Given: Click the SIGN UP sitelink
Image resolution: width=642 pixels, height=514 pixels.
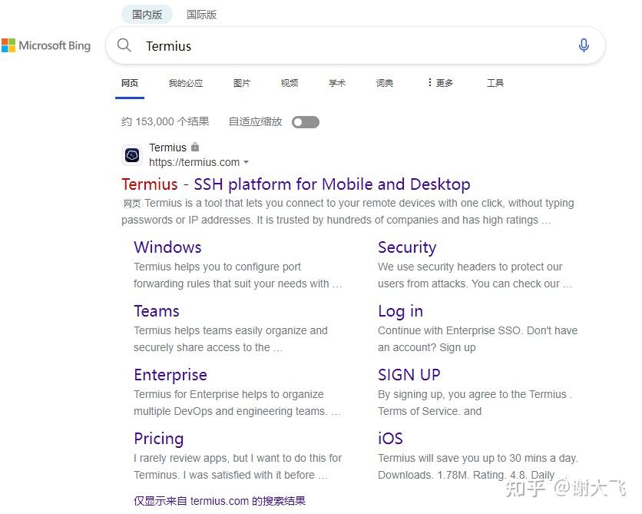Looking at the screenshot, I should pyautogui.click(x=409, y=375).
